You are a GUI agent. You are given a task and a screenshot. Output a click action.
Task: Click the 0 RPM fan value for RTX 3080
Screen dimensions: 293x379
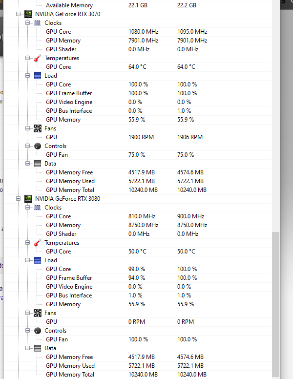137,322
